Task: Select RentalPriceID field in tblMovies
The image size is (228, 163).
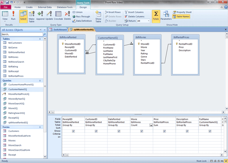Action: click(x=147, y=63)
